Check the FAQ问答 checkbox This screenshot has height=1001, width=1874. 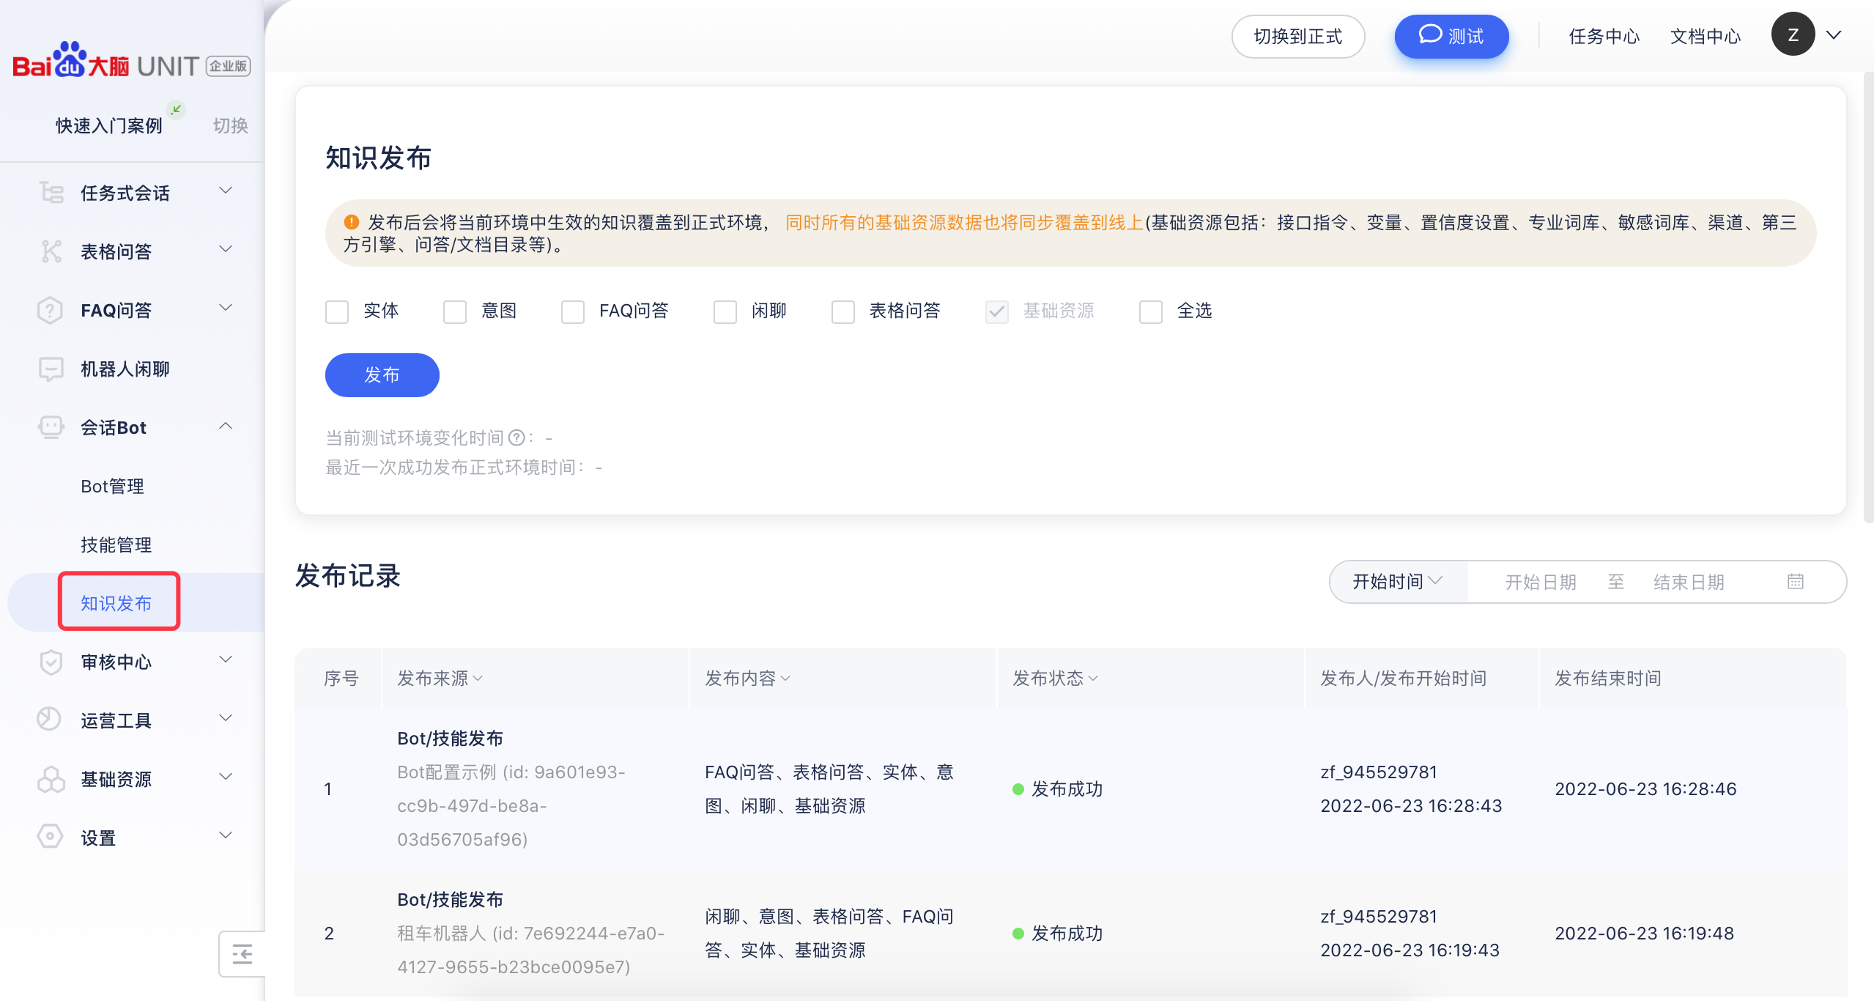tap(573, 311)
